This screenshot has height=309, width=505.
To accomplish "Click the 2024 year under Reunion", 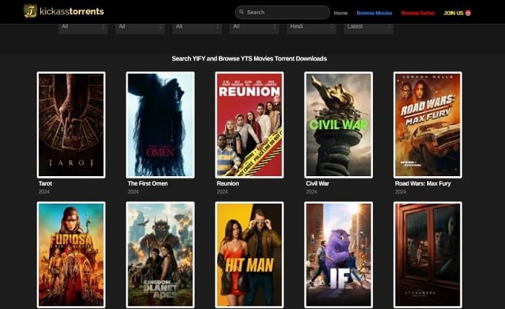I will tap(222, 192).
